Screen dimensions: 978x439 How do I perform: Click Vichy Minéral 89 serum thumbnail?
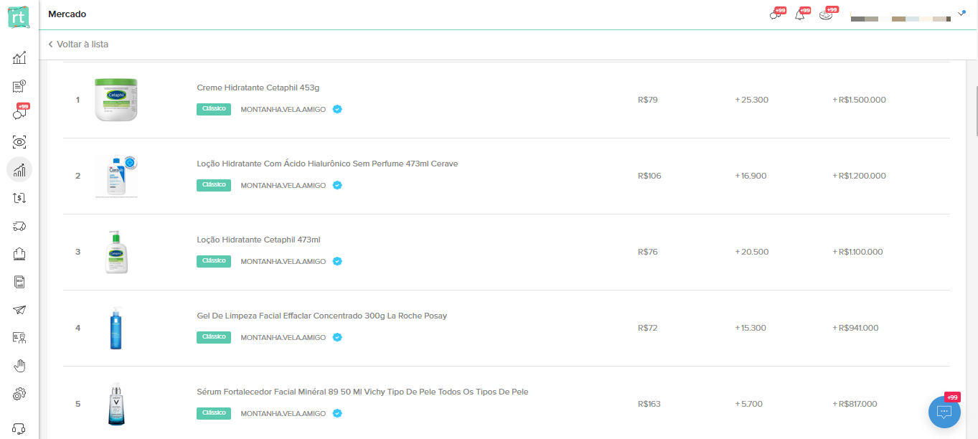(x=116, y=404)
